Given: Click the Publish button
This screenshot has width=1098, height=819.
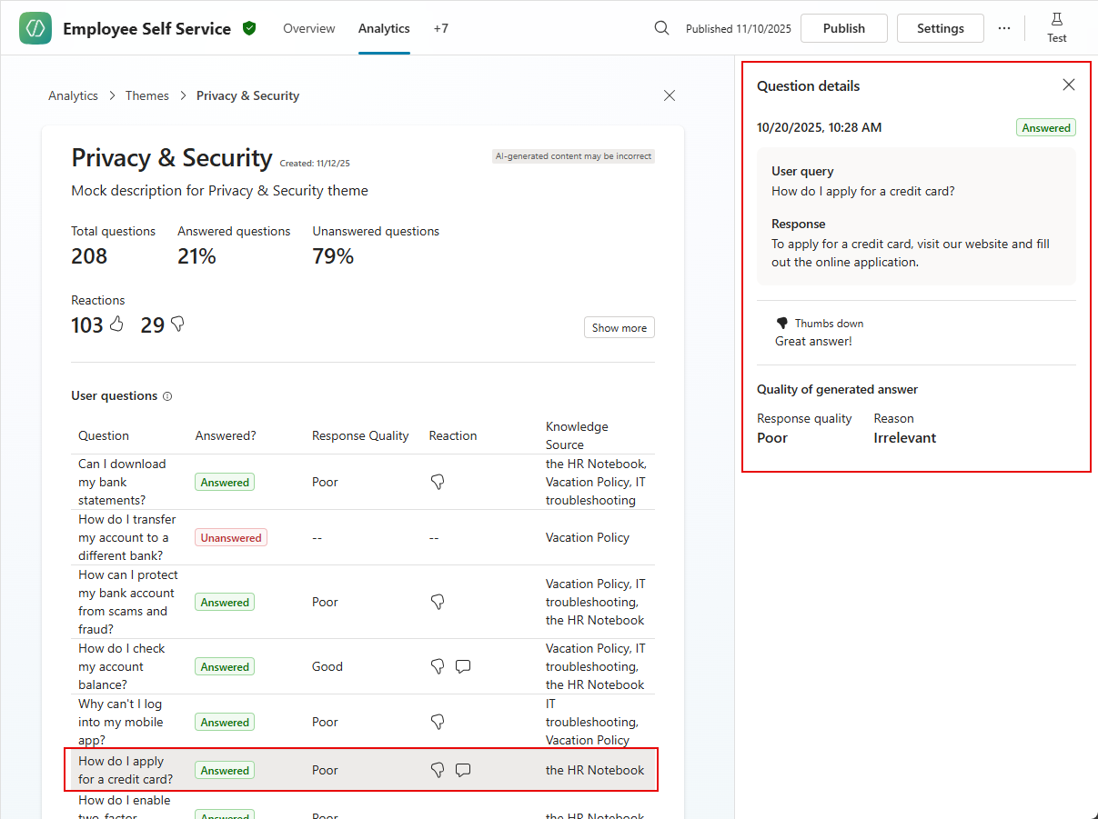Looking at the screenshot, I should 843,28.
